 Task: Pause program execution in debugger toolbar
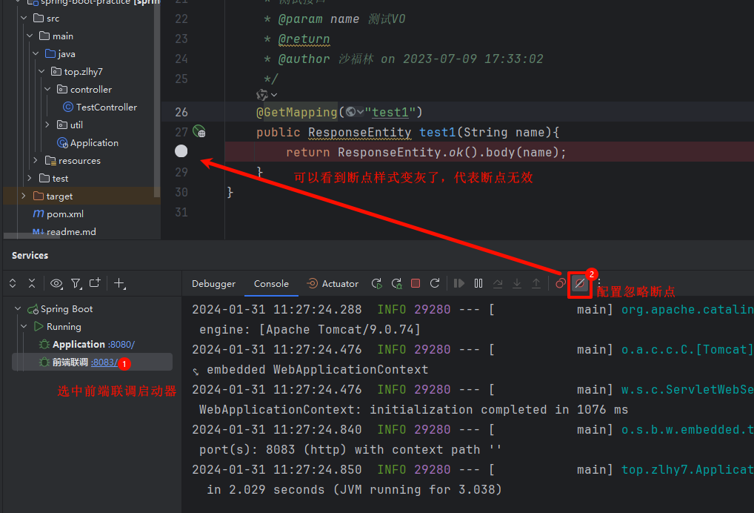pos(478,284)
